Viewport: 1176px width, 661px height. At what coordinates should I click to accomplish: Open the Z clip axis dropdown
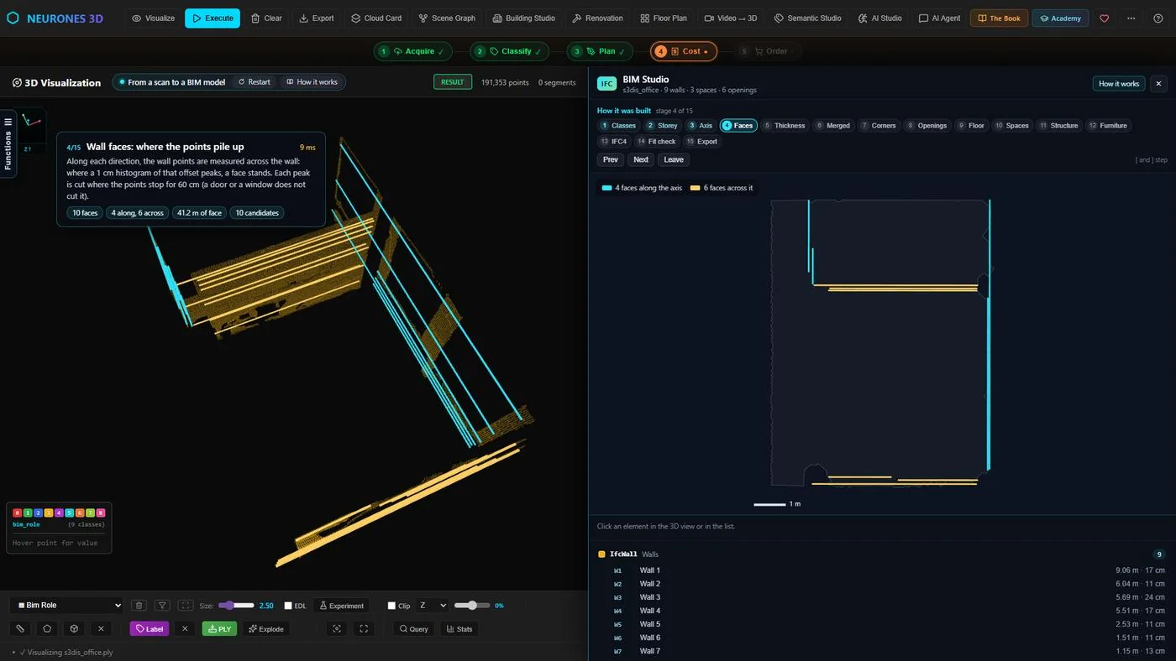(432, 606)
